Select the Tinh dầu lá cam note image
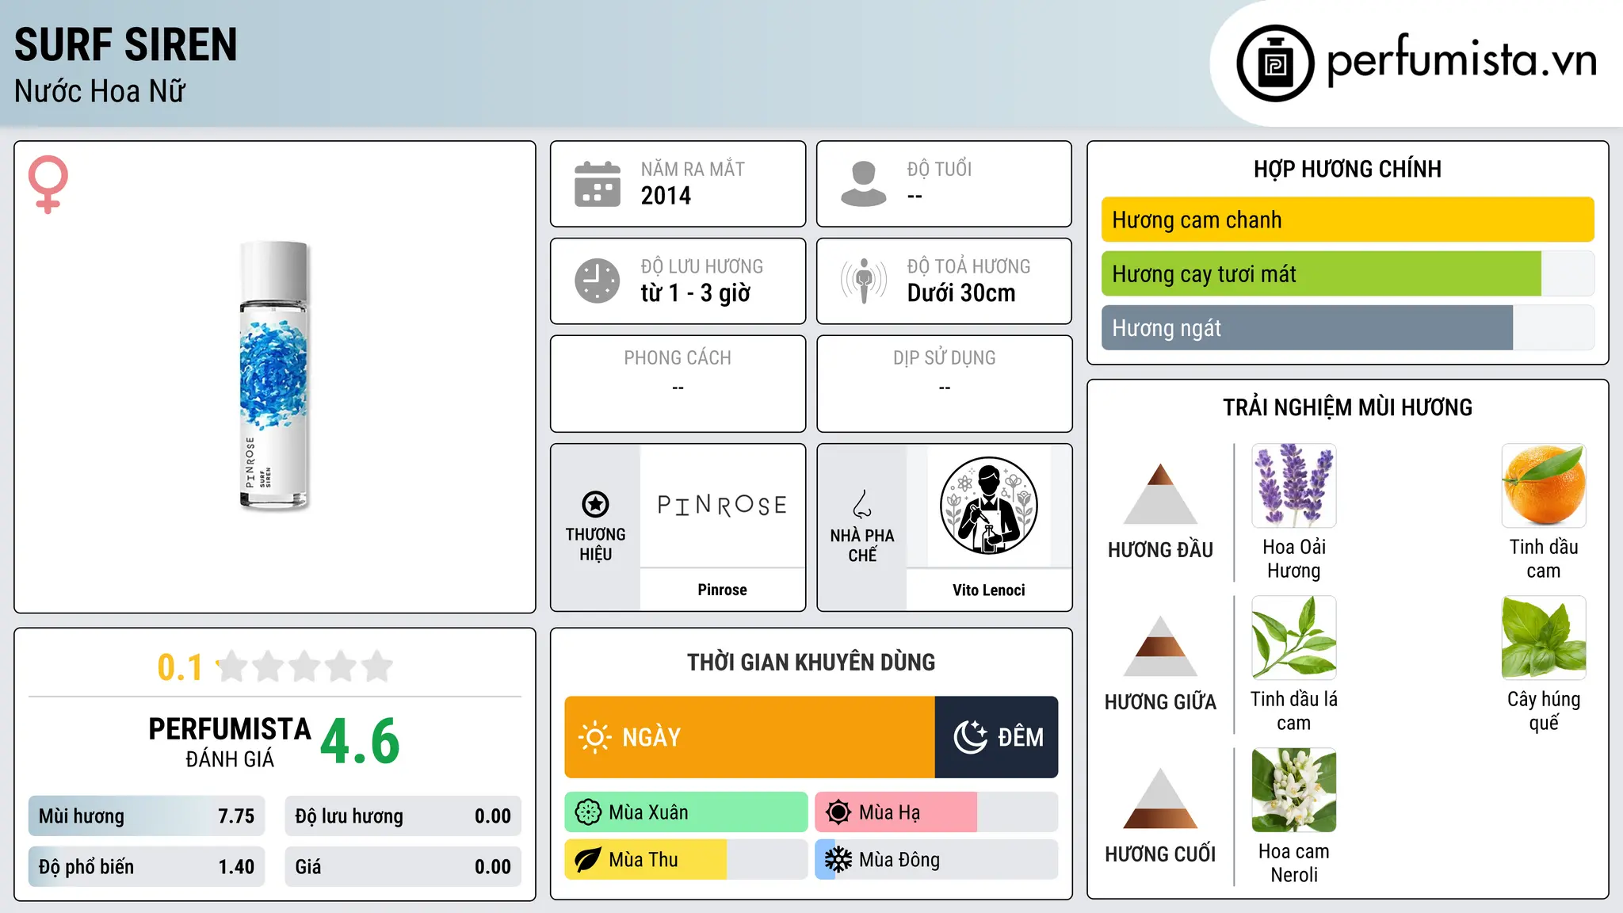The image size is (1623, 913). [1293, 638]
